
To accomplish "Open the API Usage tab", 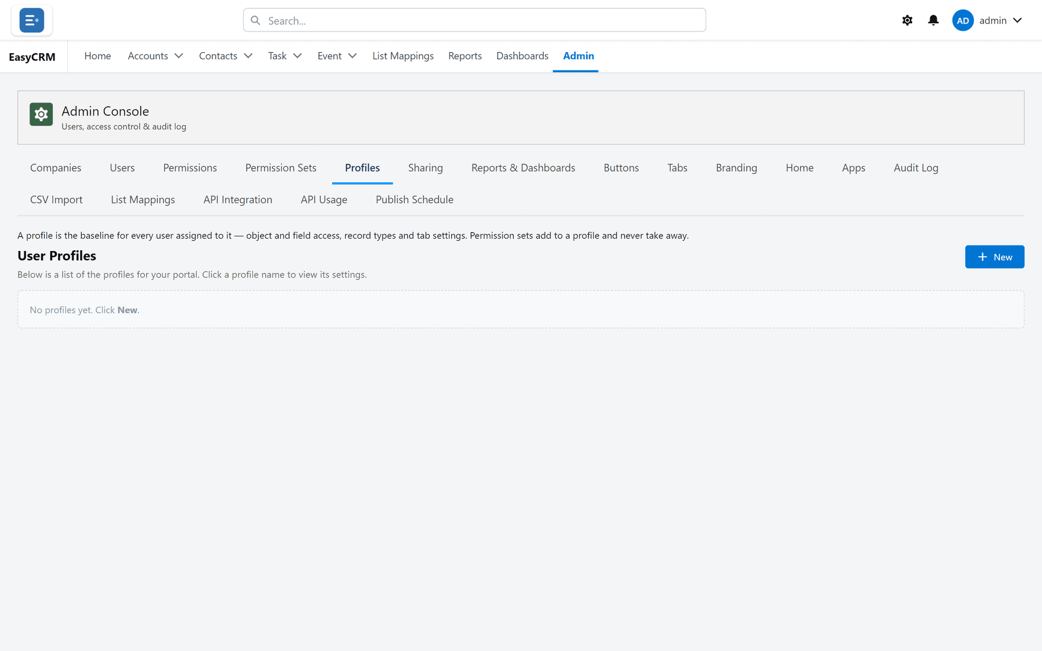I will [x=324, y=200].
